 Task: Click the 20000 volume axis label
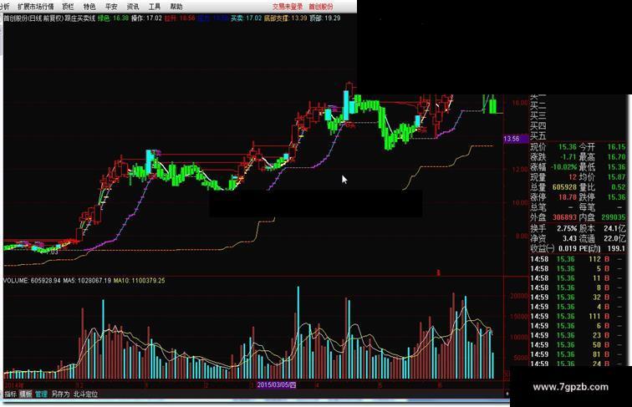point(519,296)
